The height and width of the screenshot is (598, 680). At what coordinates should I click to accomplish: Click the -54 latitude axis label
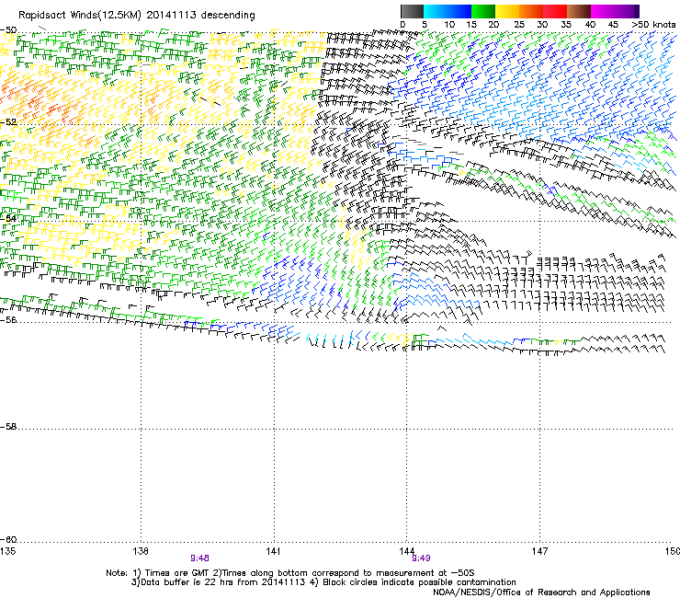tap(8, 218)
